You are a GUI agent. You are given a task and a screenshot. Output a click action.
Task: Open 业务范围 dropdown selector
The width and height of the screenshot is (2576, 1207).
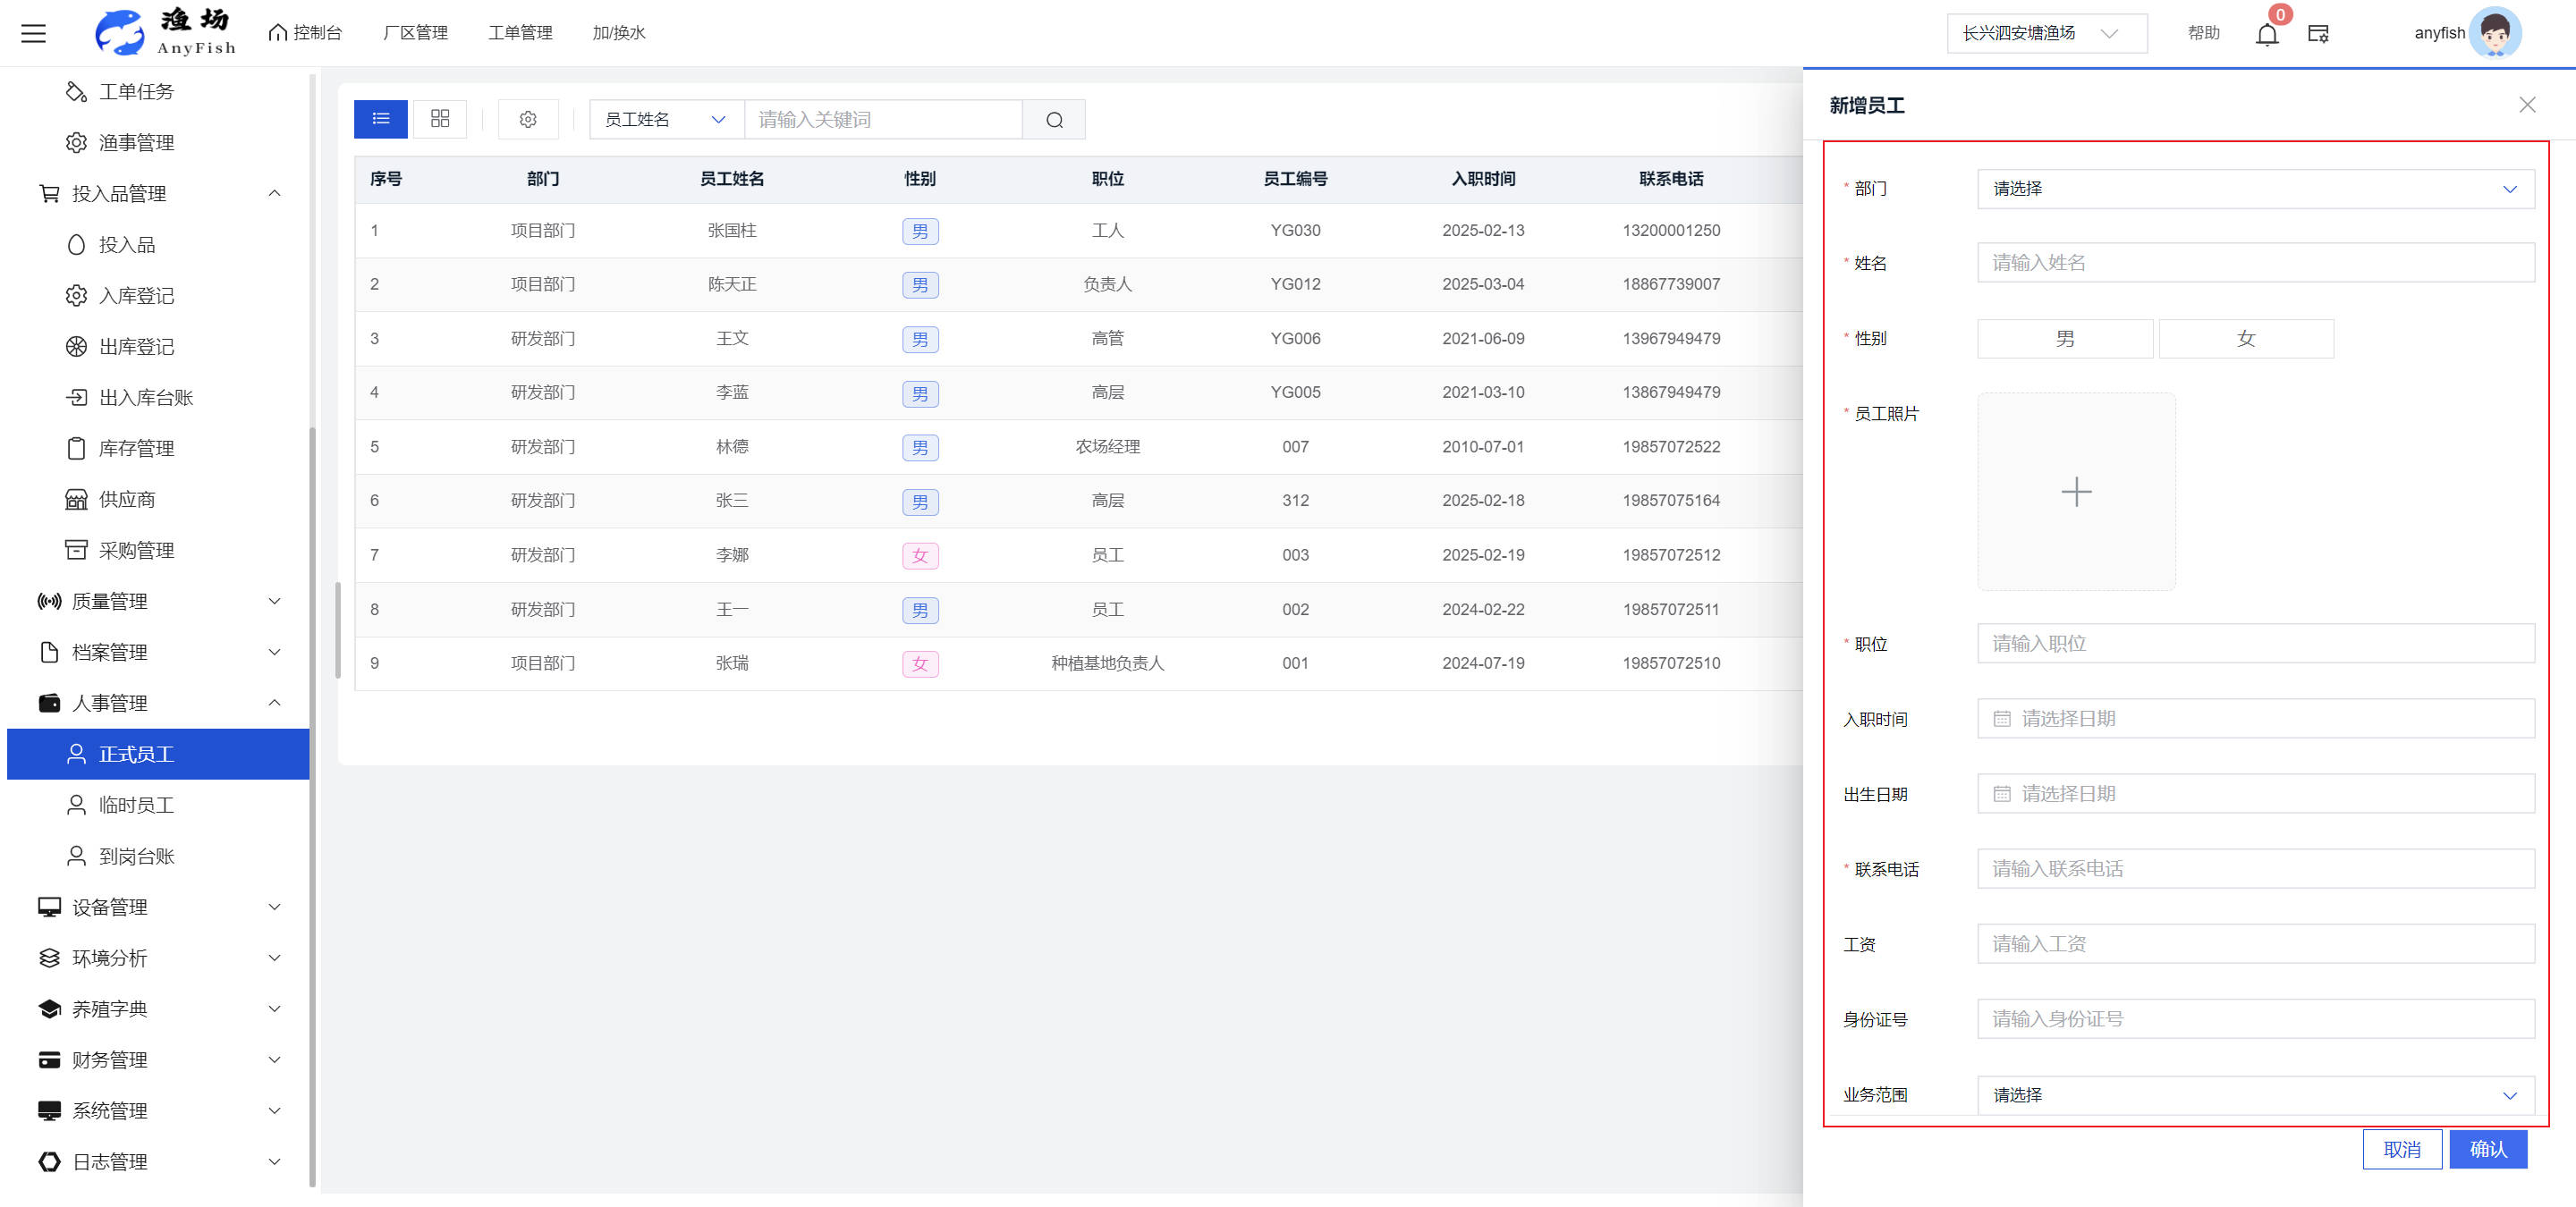pyautogui.click(x=2255, y=1095)
